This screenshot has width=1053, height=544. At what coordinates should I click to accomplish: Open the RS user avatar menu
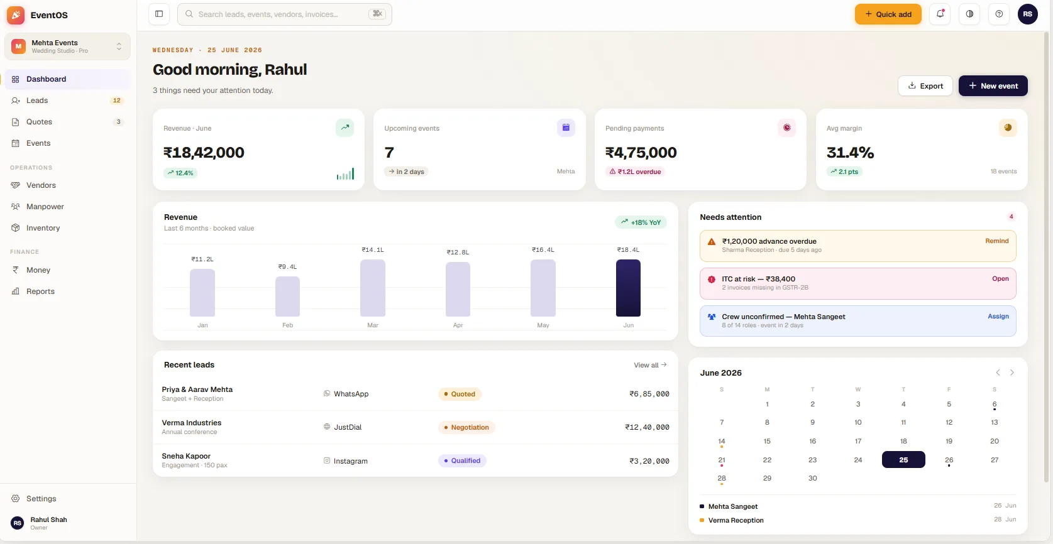click(x=1028, y=14)
